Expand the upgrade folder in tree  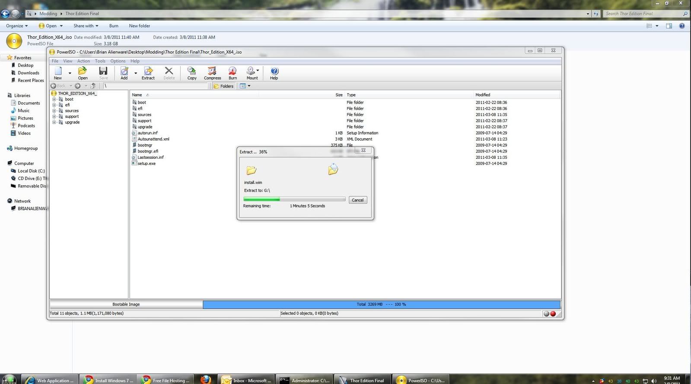[x=54, y=123]
